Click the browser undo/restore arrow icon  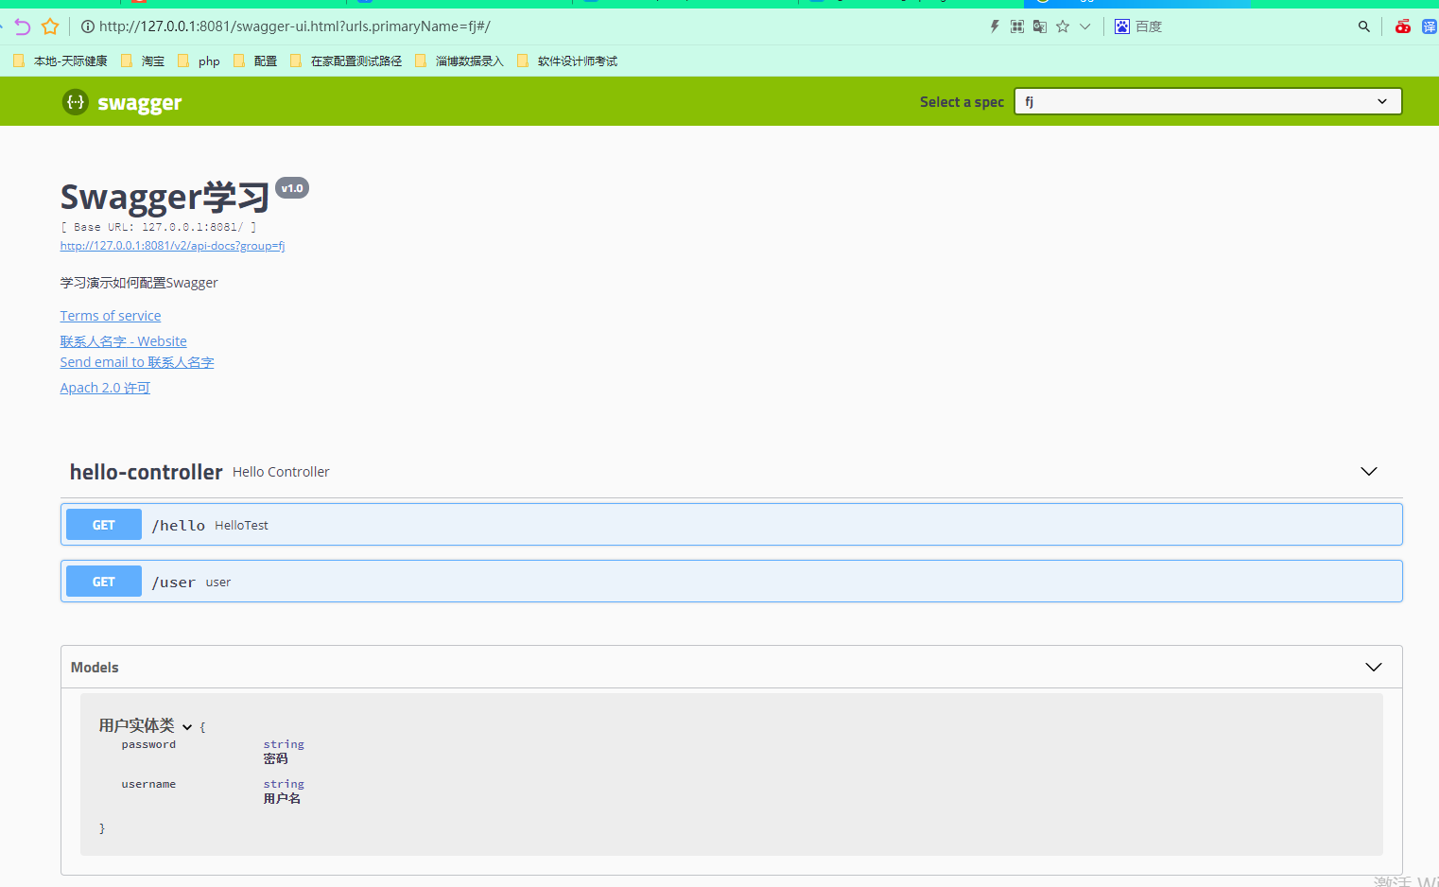click(x=22, y=26)
